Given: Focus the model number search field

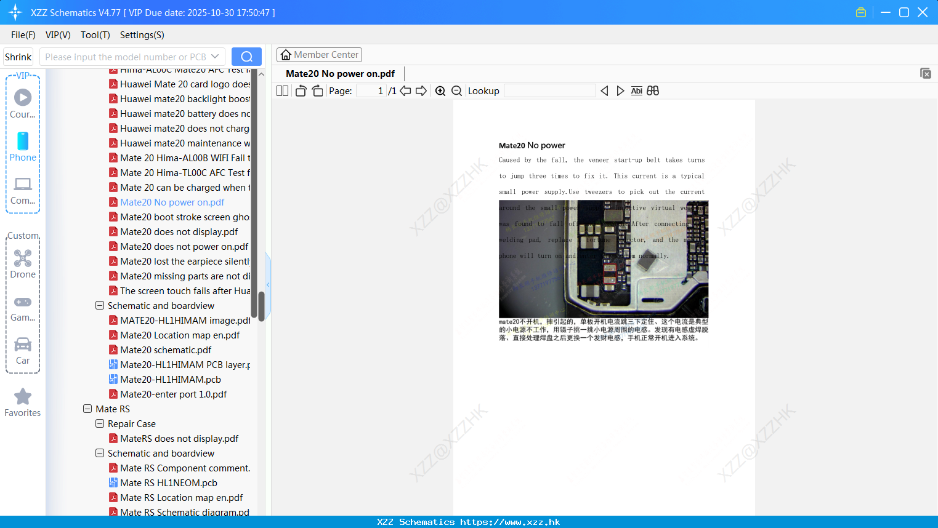Looking at the screenshot, I should coord(125,57).
